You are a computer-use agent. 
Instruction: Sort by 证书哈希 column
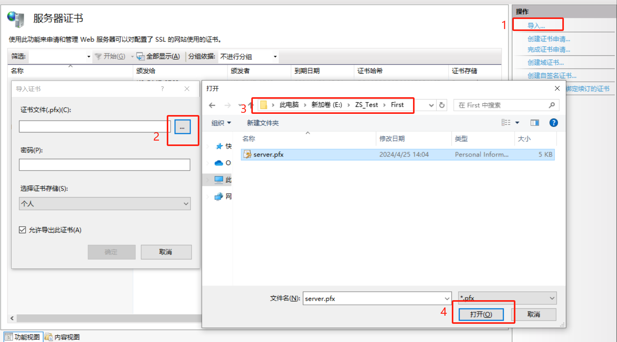[x=370, y=71]
